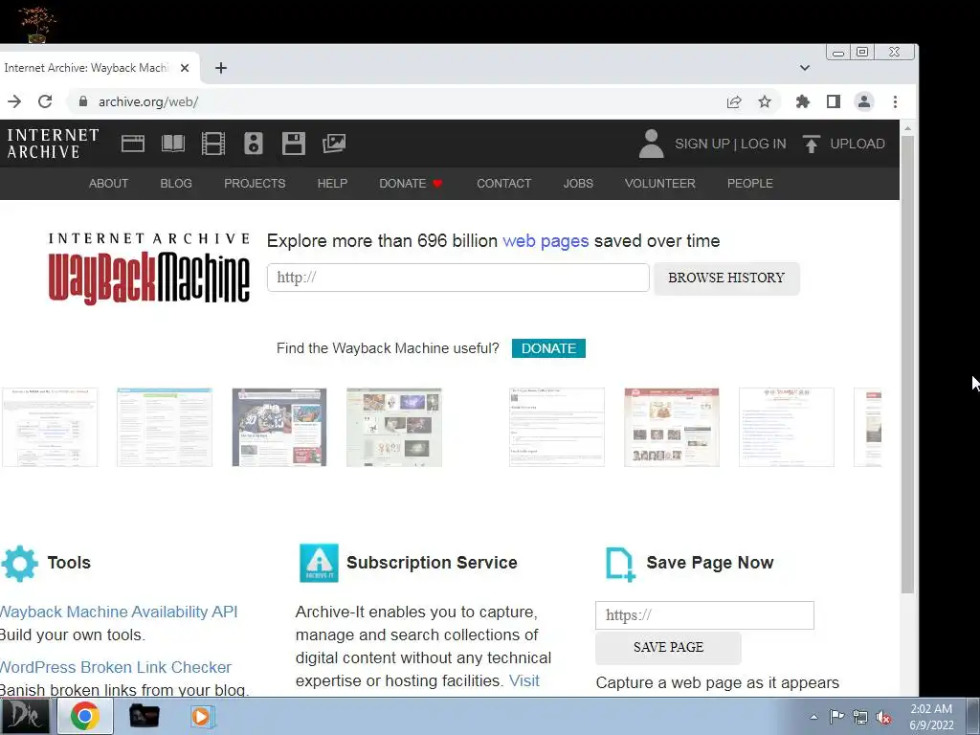This screenshot has height=735, width=980.
Task: Open Chrome extensions puzzle icon
Action: coord(803,101)
